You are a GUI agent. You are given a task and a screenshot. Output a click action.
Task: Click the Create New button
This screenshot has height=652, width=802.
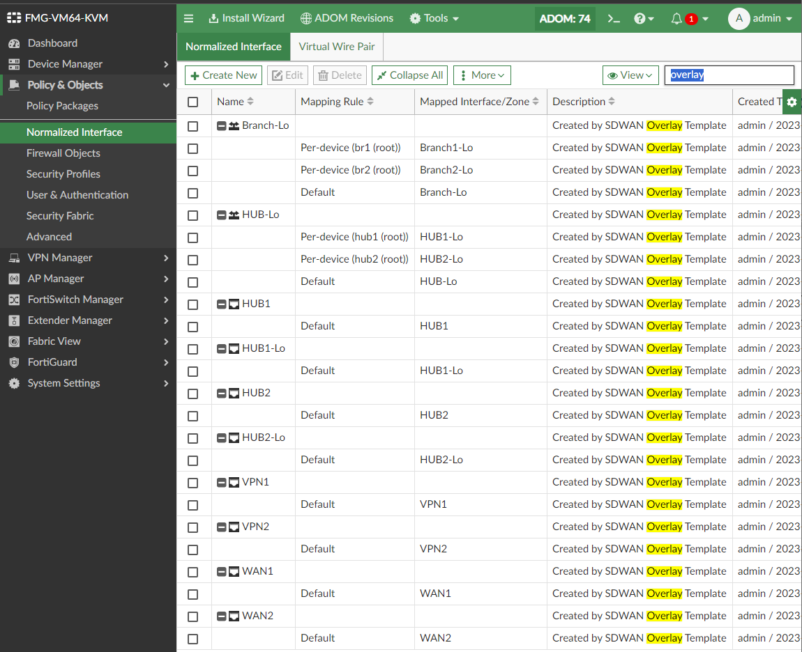coord(223,75)
